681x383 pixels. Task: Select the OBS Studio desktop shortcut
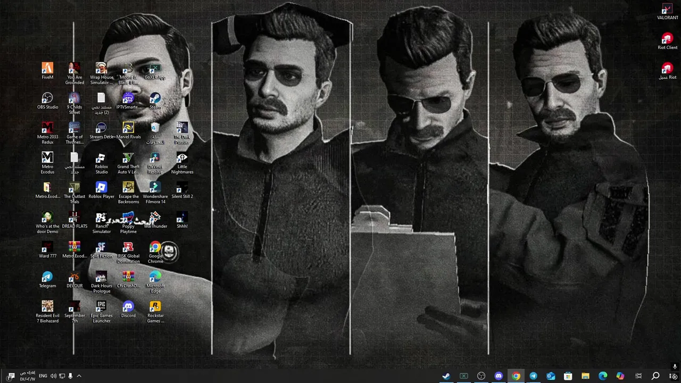tap(47, 101)
